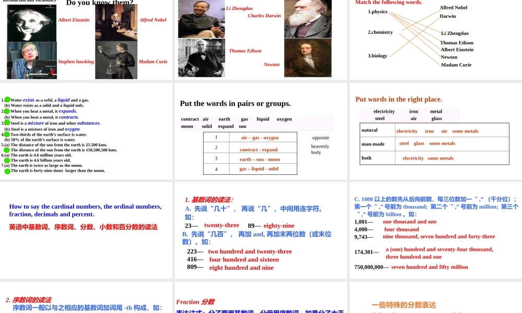Click the 'Thomas Edison' caption
Image resolution: width=522 pixels, height=313 pixels.
pyautogui.click(x=245, y=51)
